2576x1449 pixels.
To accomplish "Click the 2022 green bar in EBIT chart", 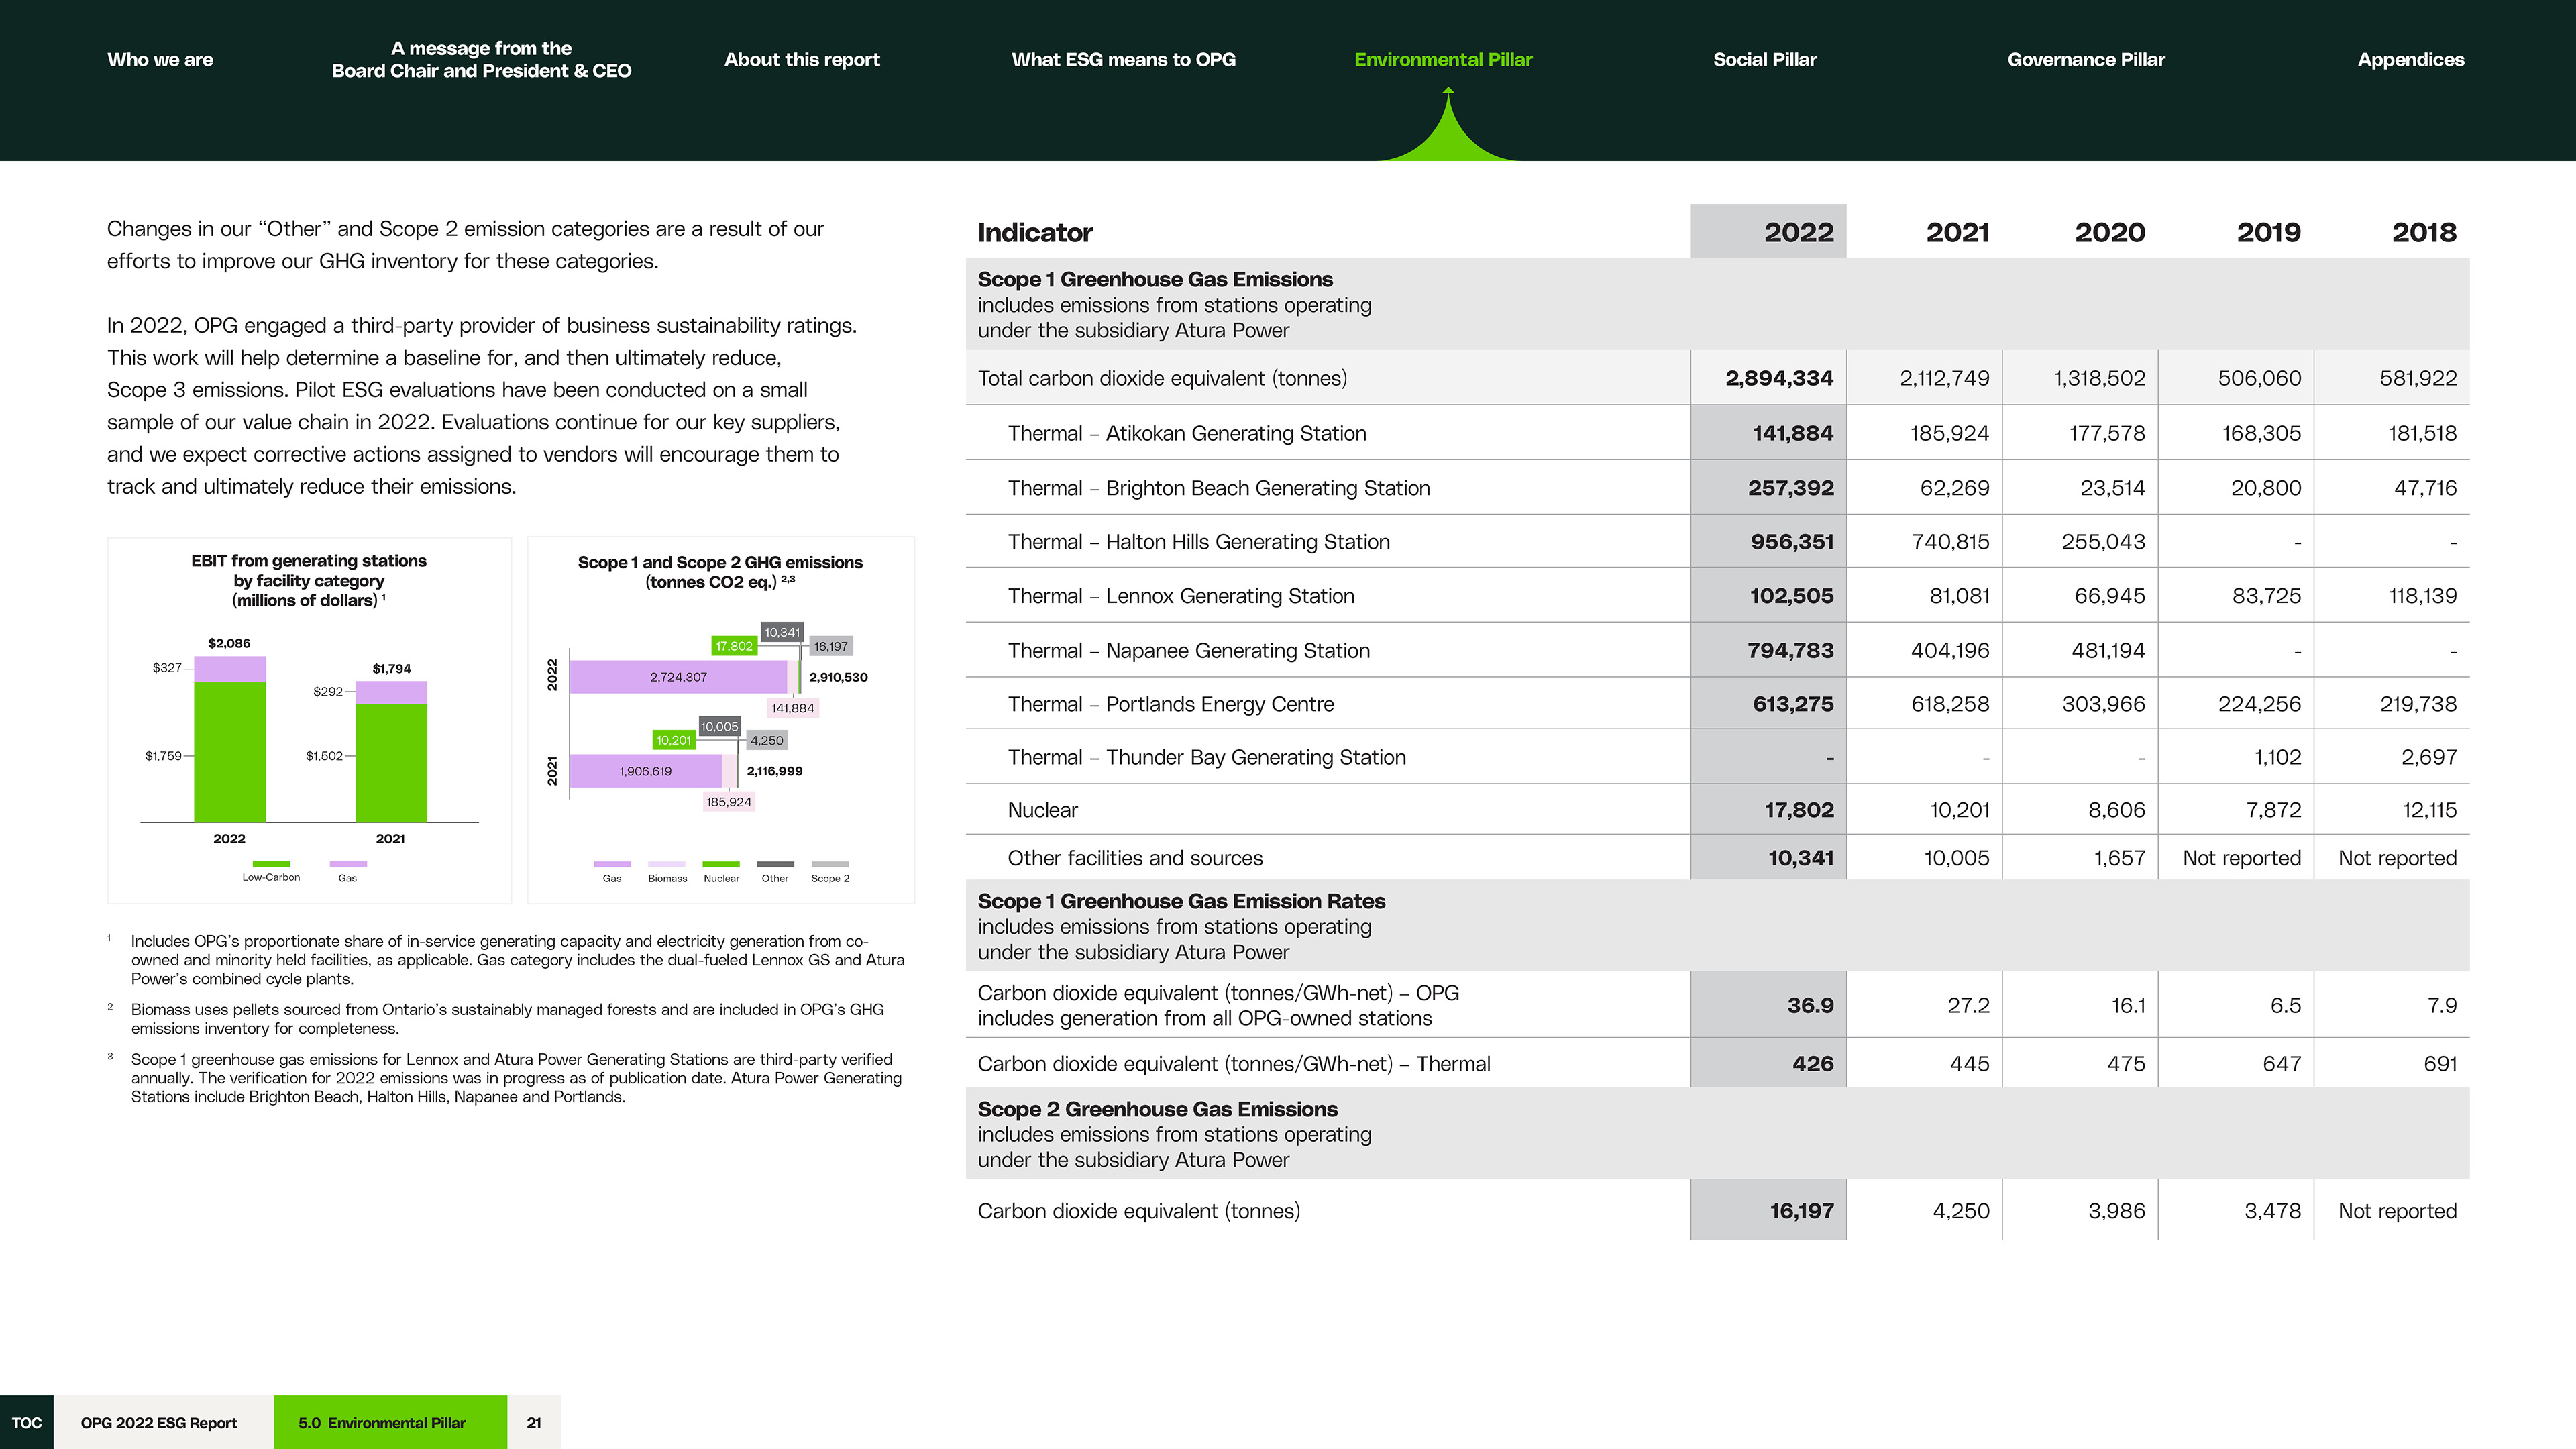I will (x=230, y=750).
